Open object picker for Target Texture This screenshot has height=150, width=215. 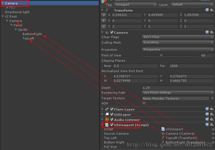click(x=212, y=98)
